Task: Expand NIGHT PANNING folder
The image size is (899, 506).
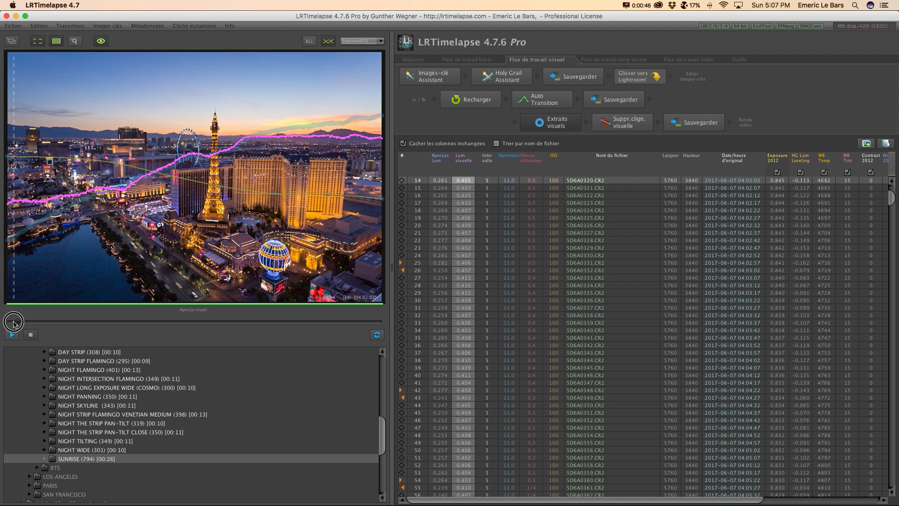Action: point(45,396)
